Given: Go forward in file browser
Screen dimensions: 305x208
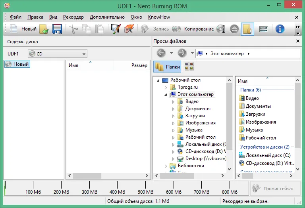Looking at the screenshot, I should pyautogui.click(x=182, y=53).
